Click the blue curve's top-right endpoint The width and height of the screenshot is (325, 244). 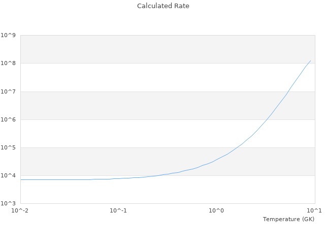tap(310, 60)
